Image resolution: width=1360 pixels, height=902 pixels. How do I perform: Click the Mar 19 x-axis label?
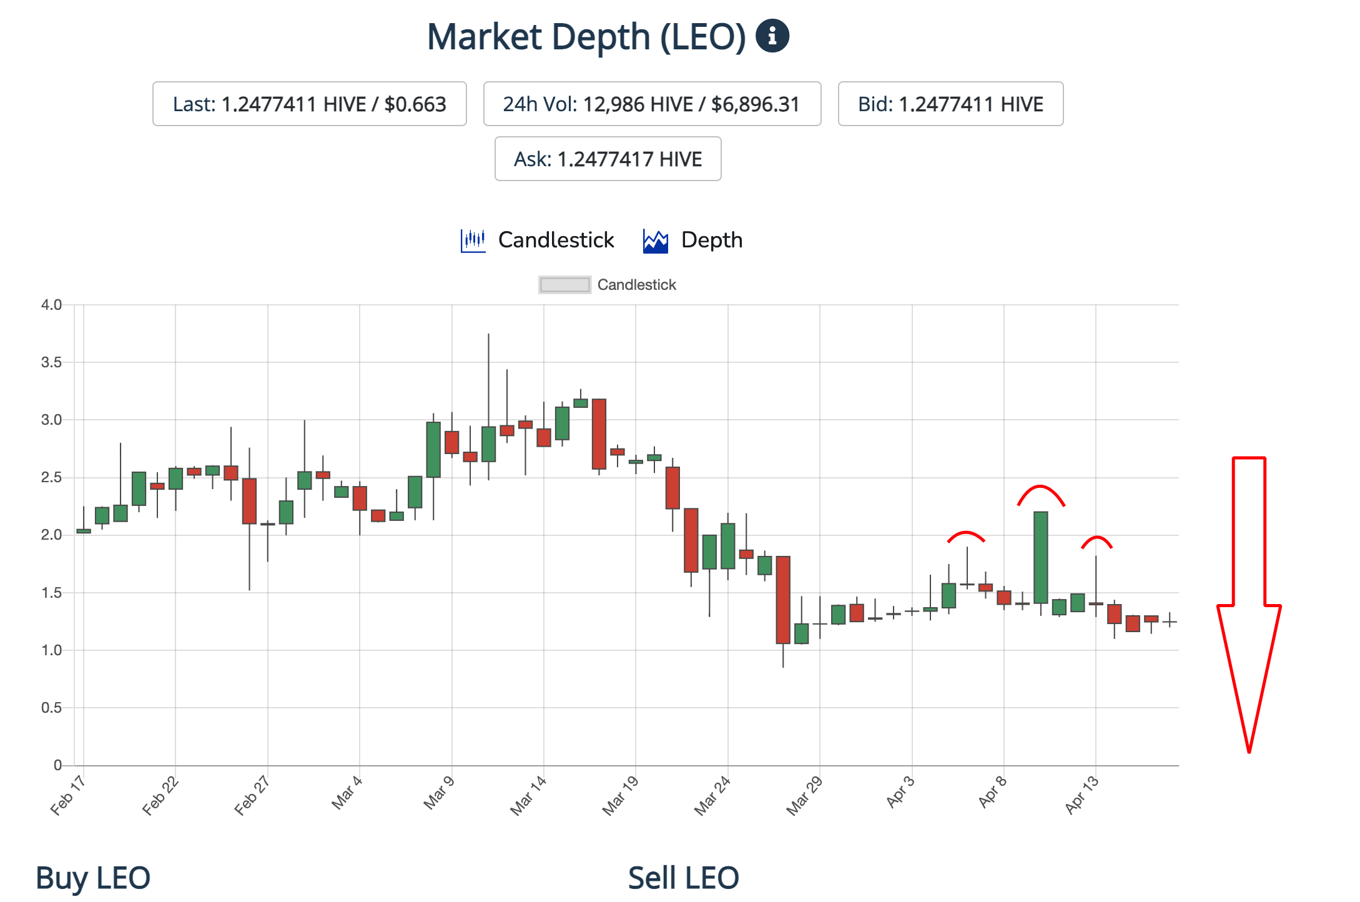(x=620, y=795)
